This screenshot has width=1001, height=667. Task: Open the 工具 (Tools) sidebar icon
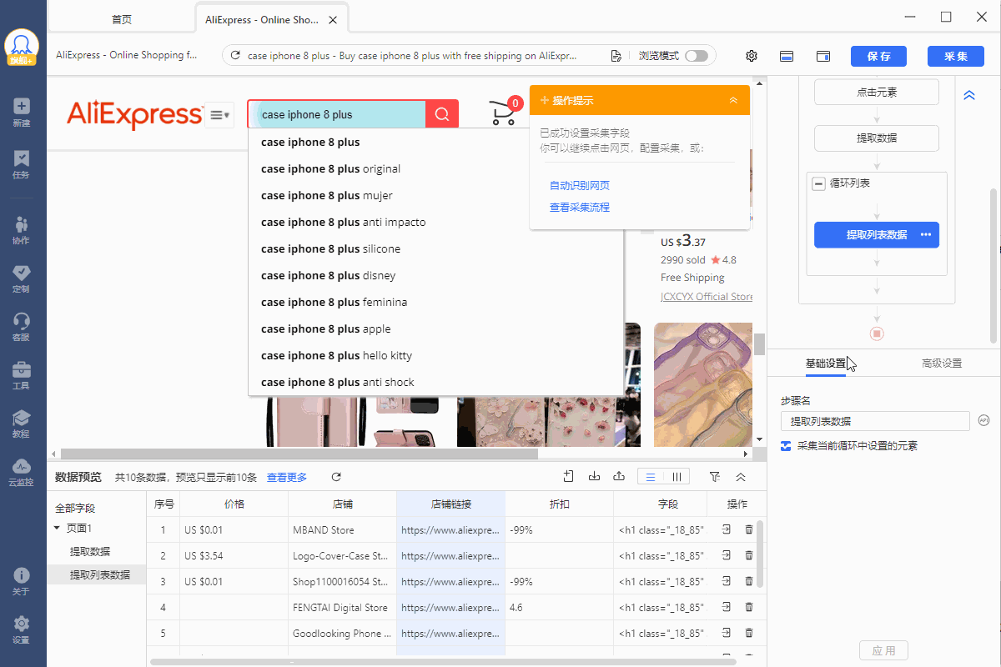(22, 375)
